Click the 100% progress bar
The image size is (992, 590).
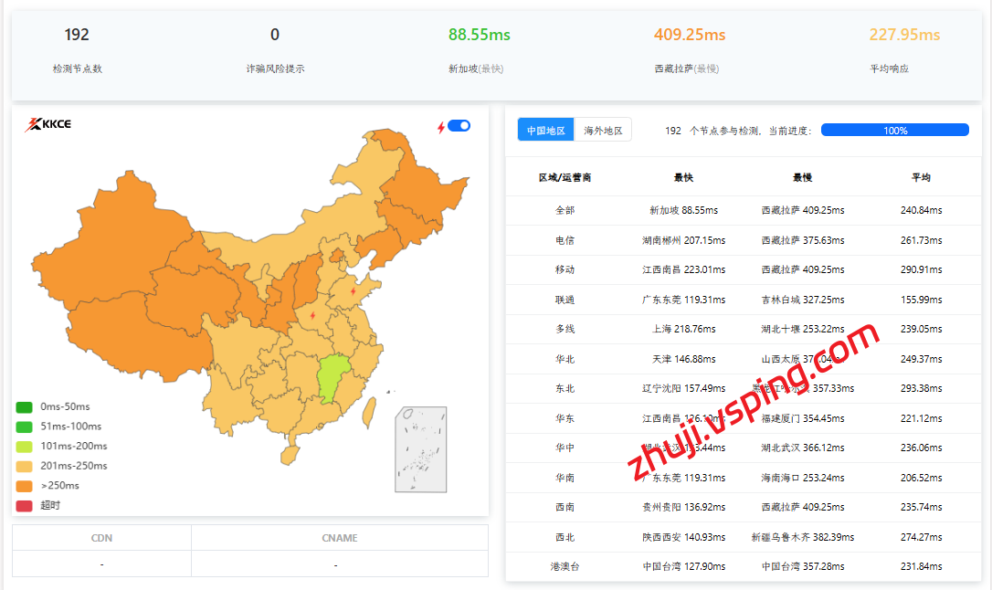[x=894, y=130]
